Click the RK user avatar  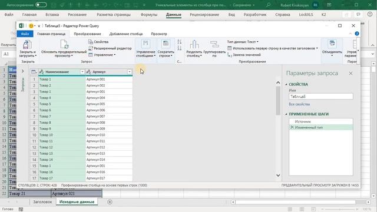point(315,5)
